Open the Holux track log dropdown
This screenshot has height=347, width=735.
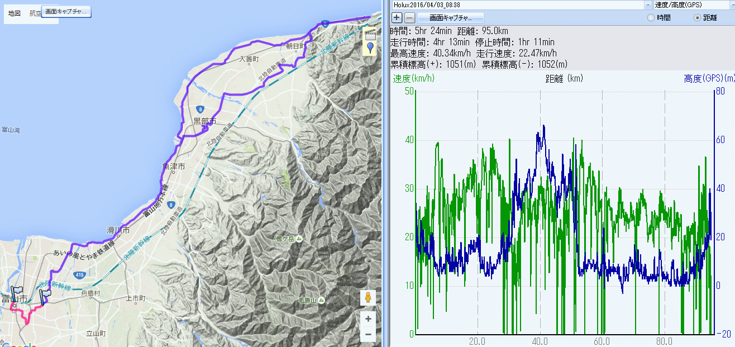[648, 4]
